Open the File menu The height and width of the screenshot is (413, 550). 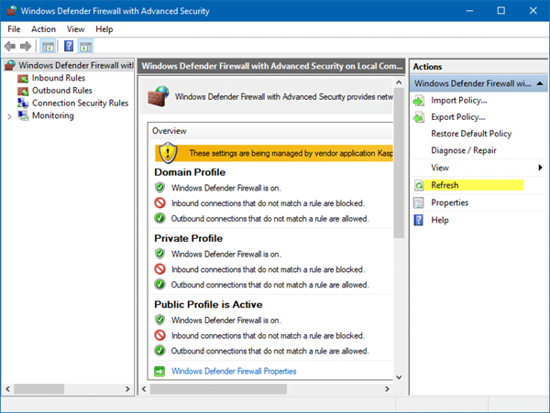tap(14, 29)
